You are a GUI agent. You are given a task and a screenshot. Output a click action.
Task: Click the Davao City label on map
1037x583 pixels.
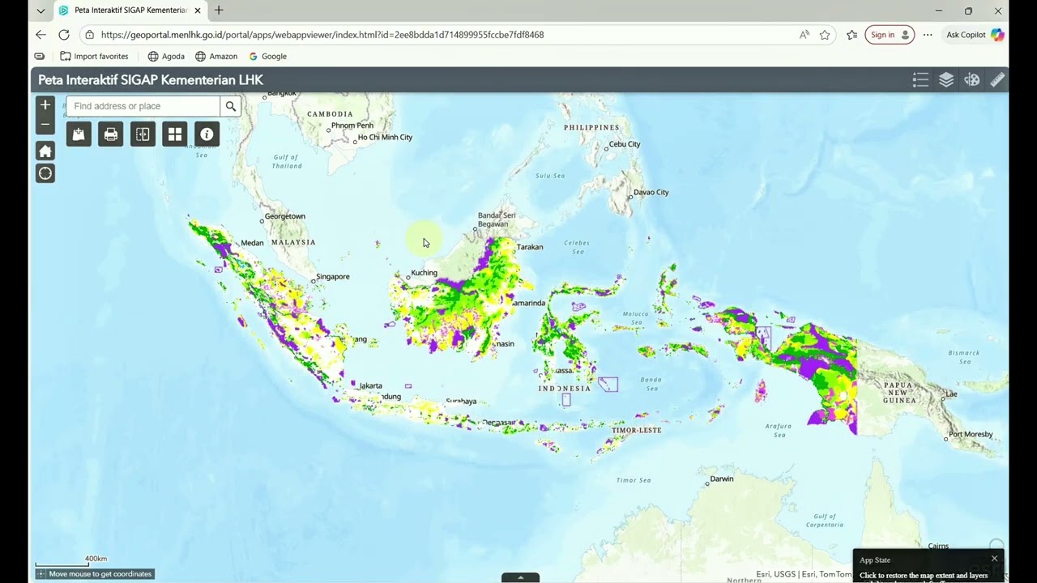point(651,193)
